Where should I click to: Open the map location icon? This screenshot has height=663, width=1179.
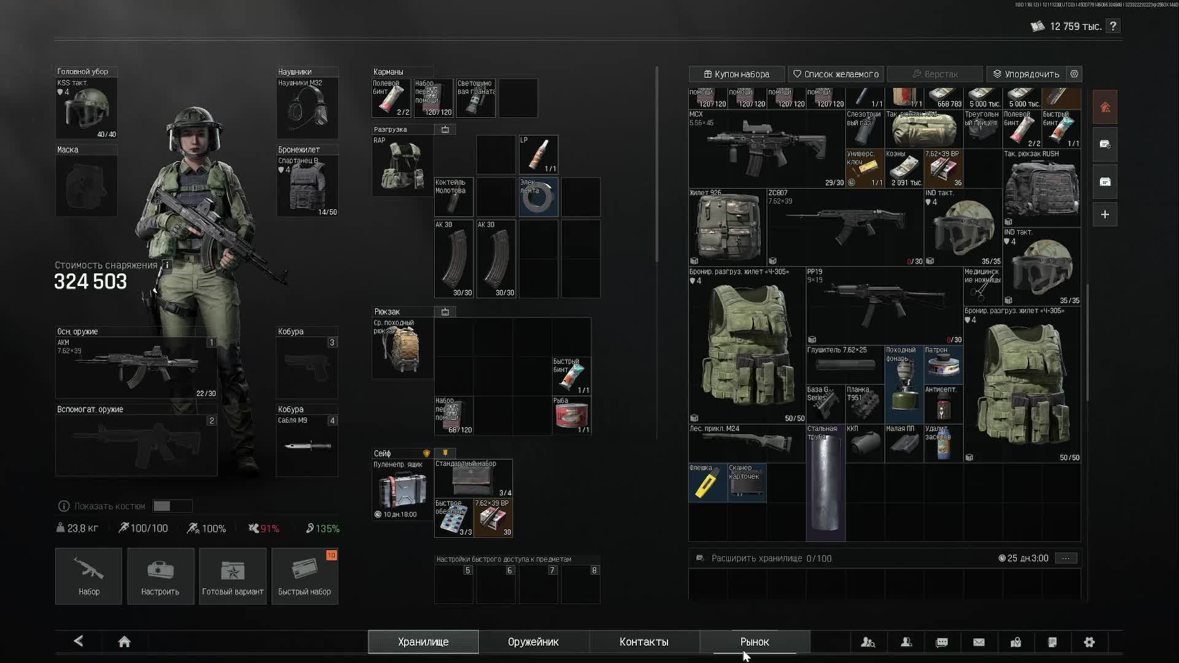pos(1016,642)
